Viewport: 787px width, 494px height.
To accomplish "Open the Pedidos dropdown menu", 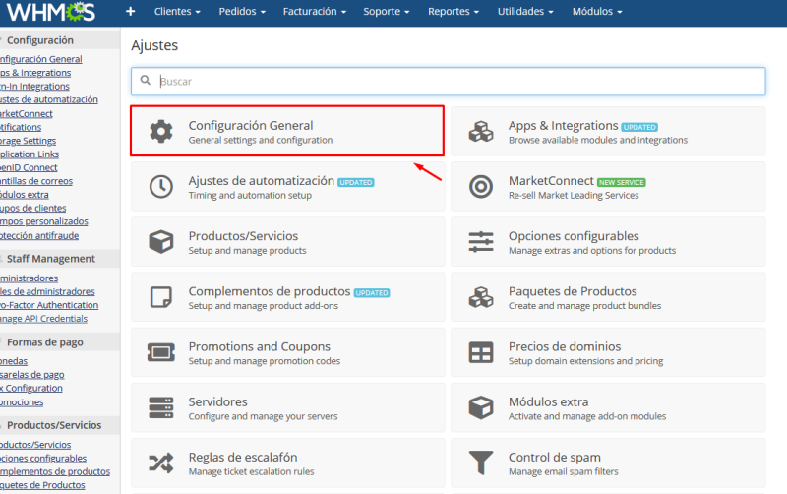I will tap(242, 11).
